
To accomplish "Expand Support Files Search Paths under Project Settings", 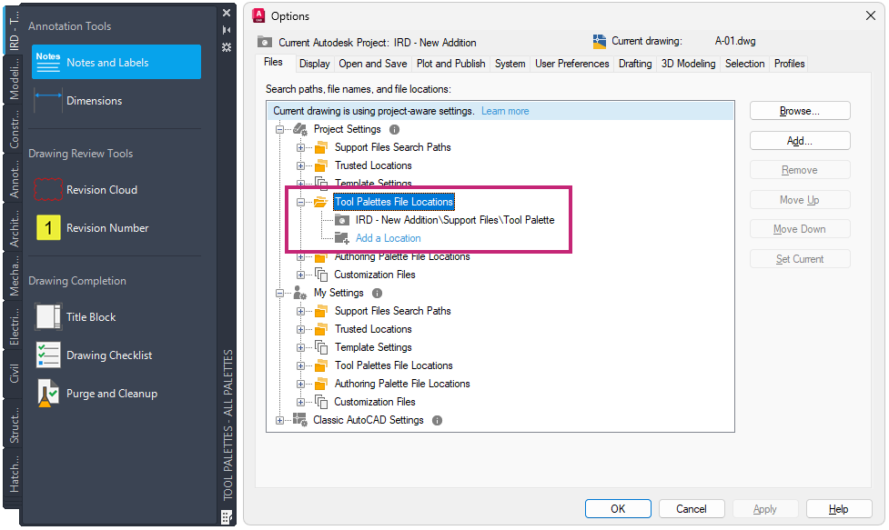I will (301, 147).
